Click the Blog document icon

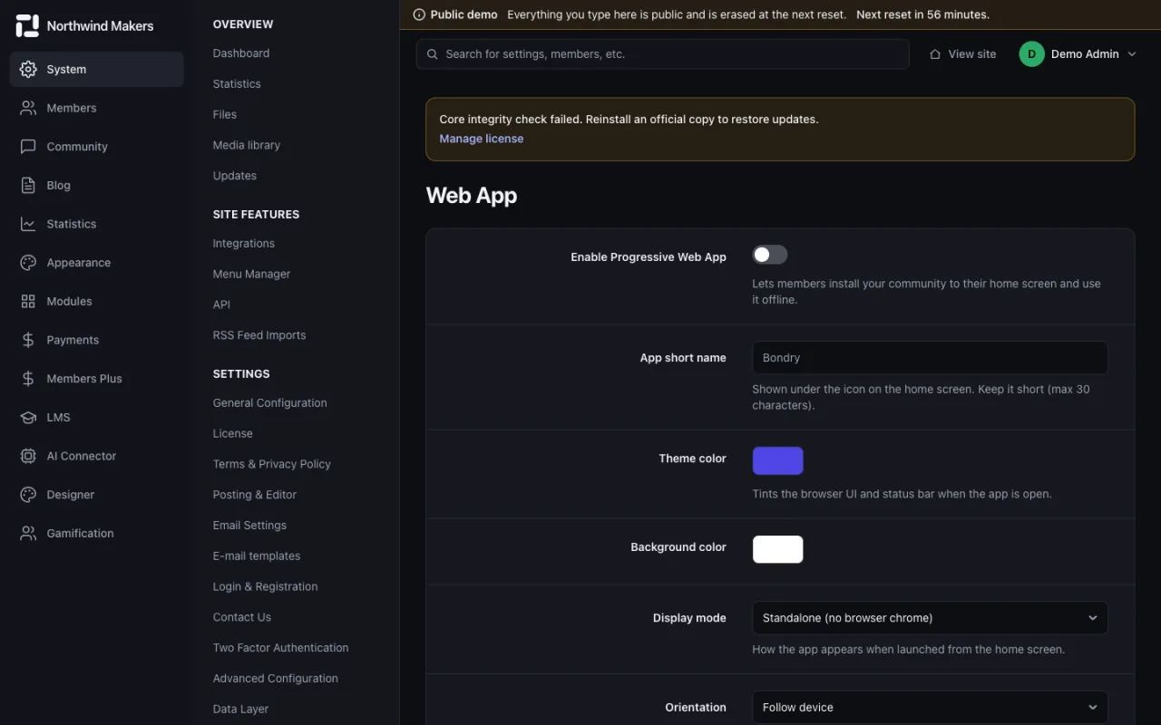point(28,186)
